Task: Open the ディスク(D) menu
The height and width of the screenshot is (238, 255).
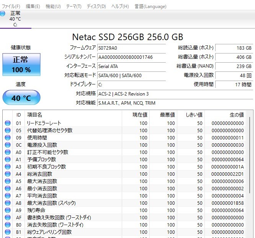Action: [x=96, y=6]
